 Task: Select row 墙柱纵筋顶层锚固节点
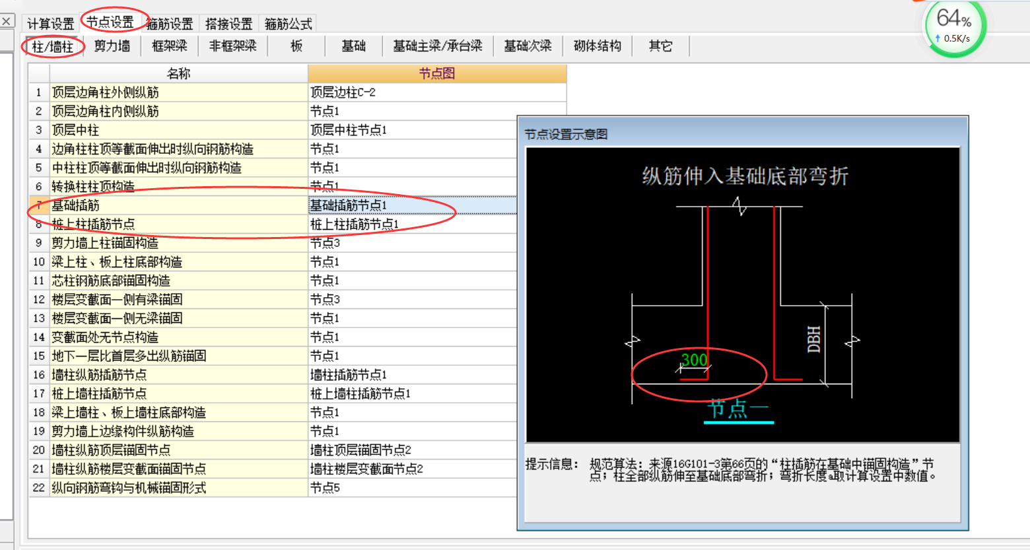[x=178, y=450]
